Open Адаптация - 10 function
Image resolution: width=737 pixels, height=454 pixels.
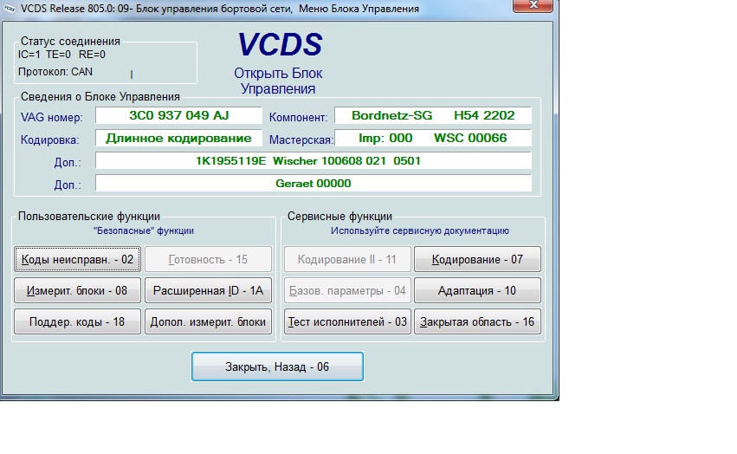point(477,290)
